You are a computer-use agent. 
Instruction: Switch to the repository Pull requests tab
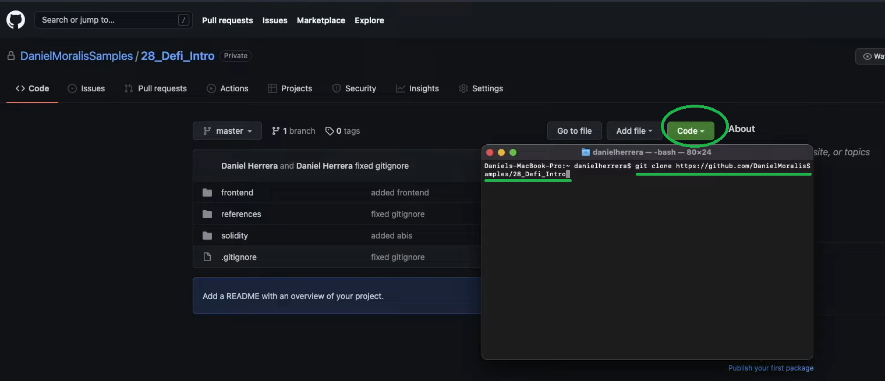click(x=155, y=88)
